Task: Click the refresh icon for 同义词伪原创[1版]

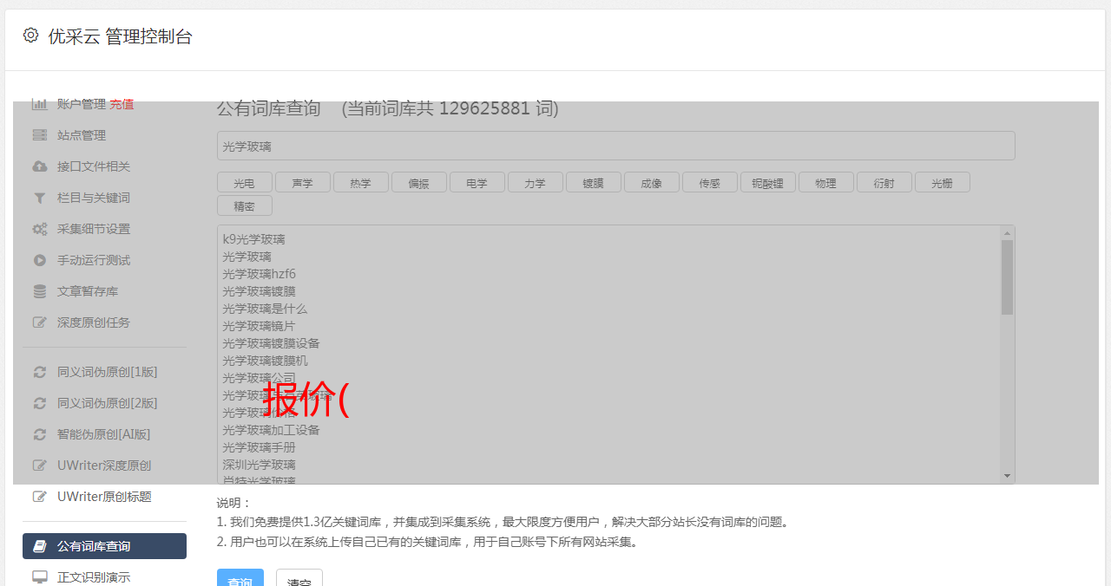Action: click(39, 372)
